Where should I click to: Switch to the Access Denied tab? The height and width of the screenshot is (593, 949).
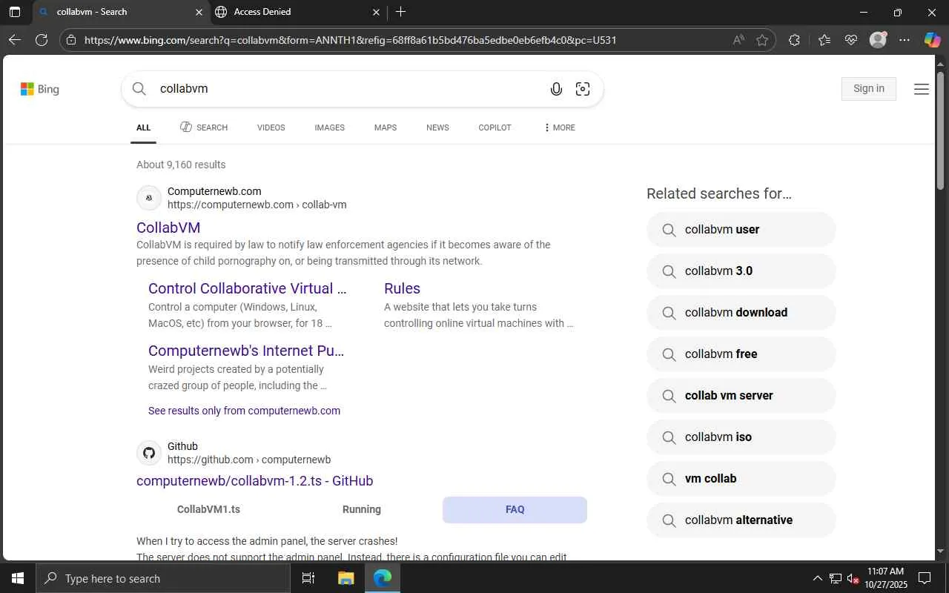coord(297,12)
